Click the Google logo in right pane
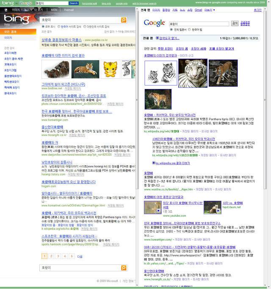Image resolution: width=271 pixels, height=289 pixels. click(x=155, y=23)
